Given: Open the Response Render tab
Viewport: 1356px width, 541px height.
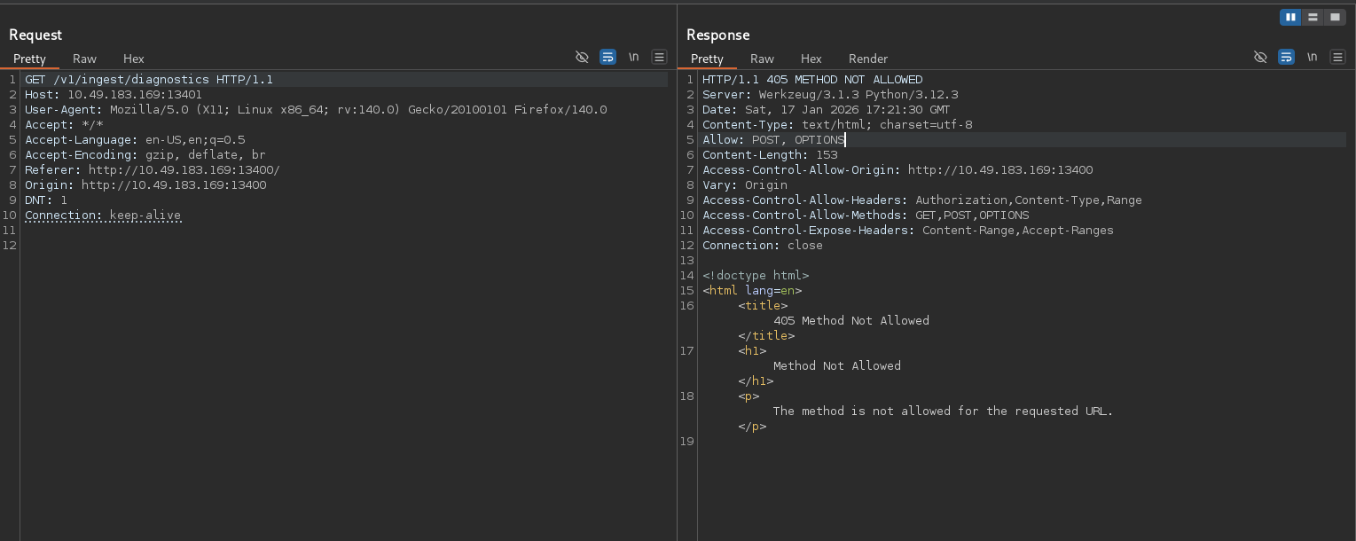Looking at the screenshot, I should 867,59.
